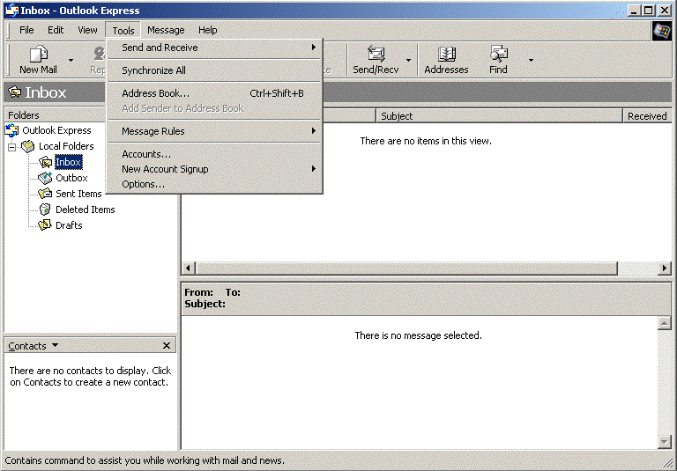
Task: Sort messages by Subject column header
Action: pos(499,116)
